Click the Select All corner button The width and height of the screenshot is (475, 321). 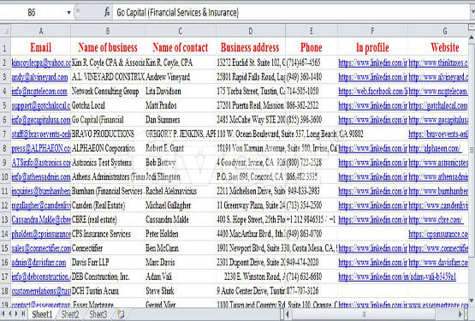[x=5, y=31]
